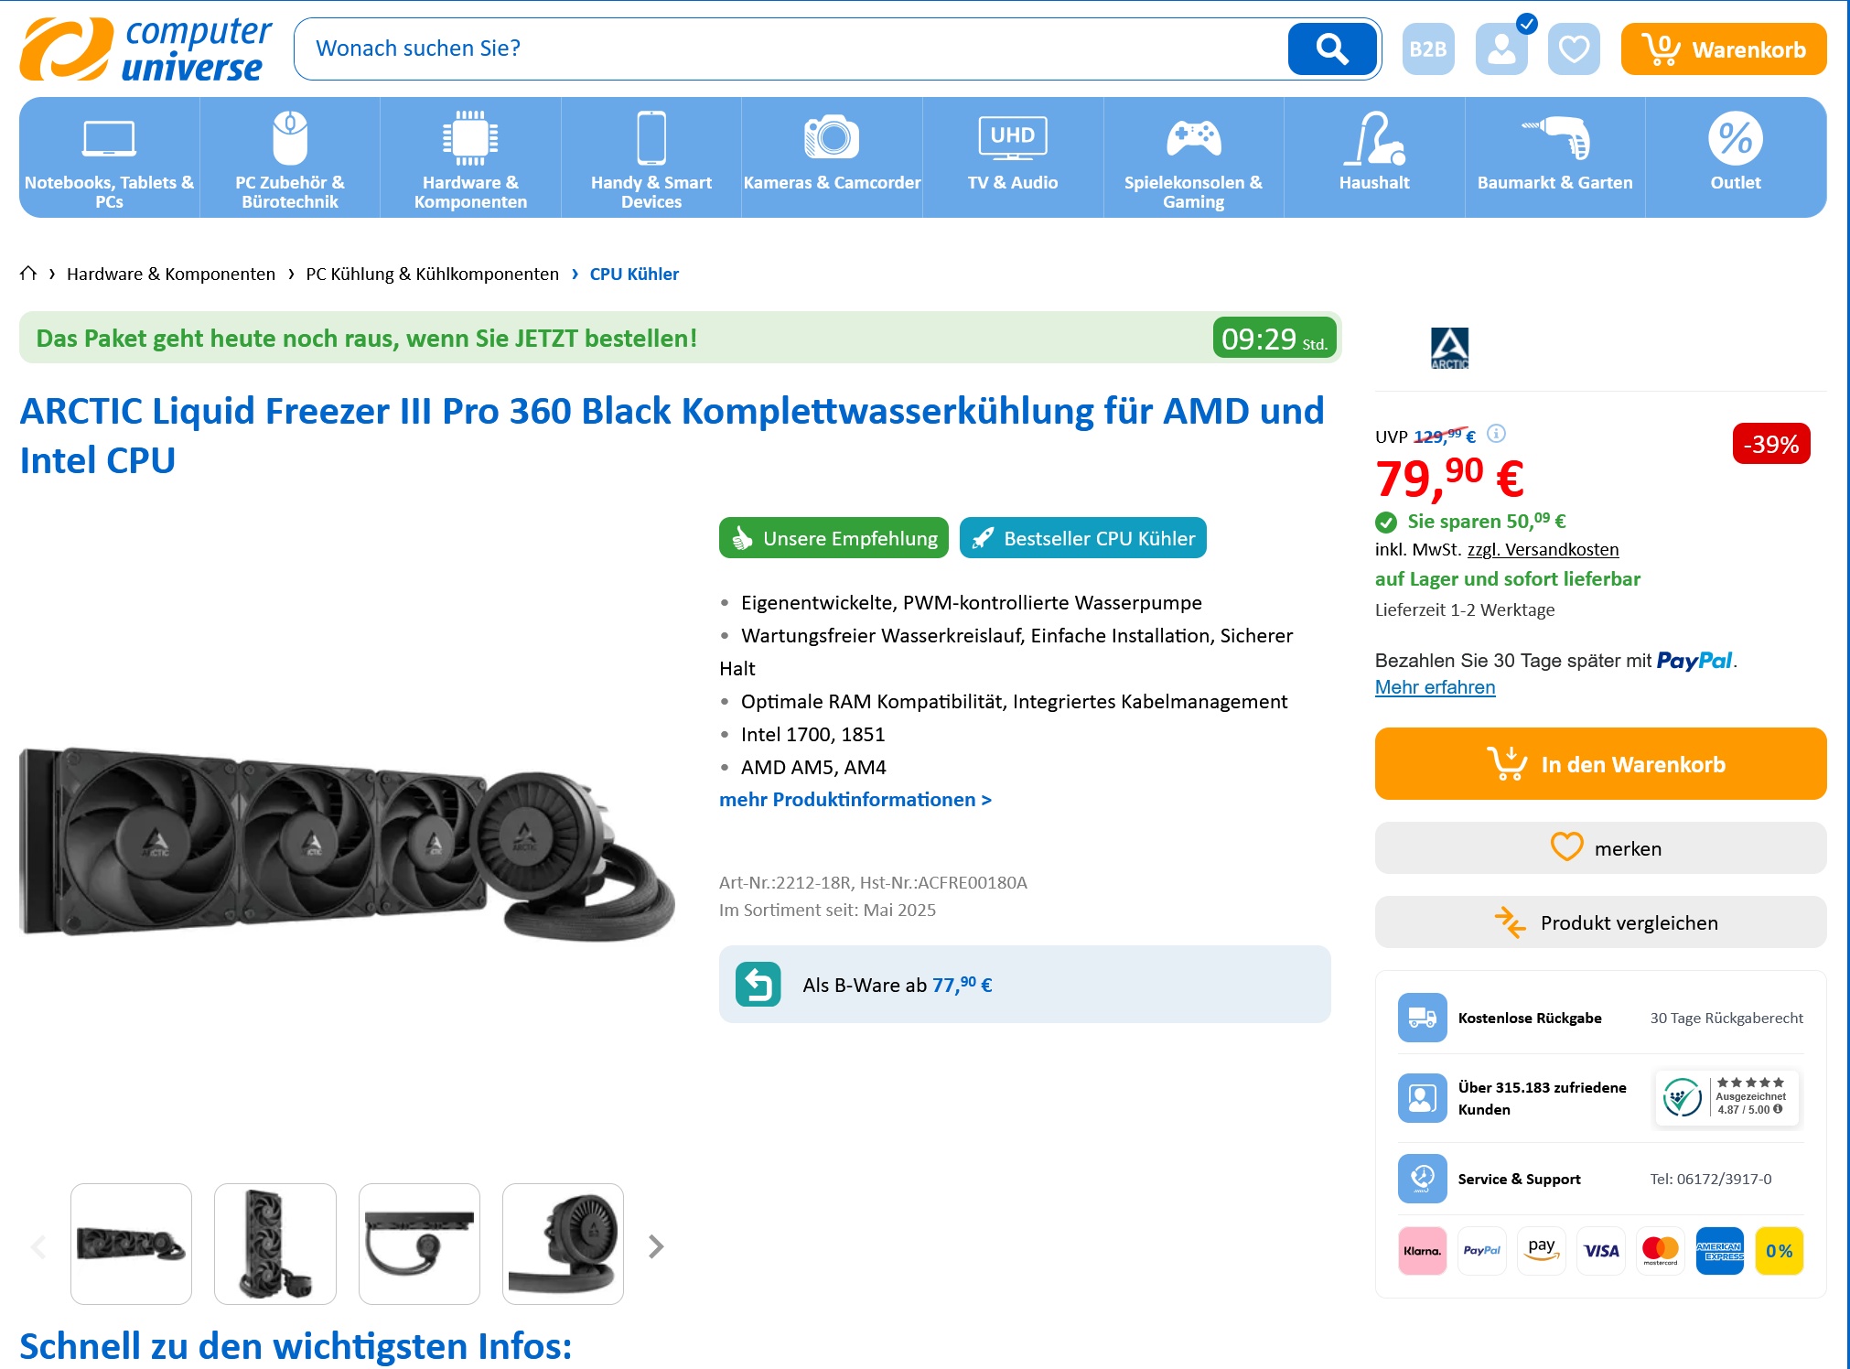The image size is (1850, 1369).
Task: Focus the Wonach suchen Sie search field
Action: (791, 49)
